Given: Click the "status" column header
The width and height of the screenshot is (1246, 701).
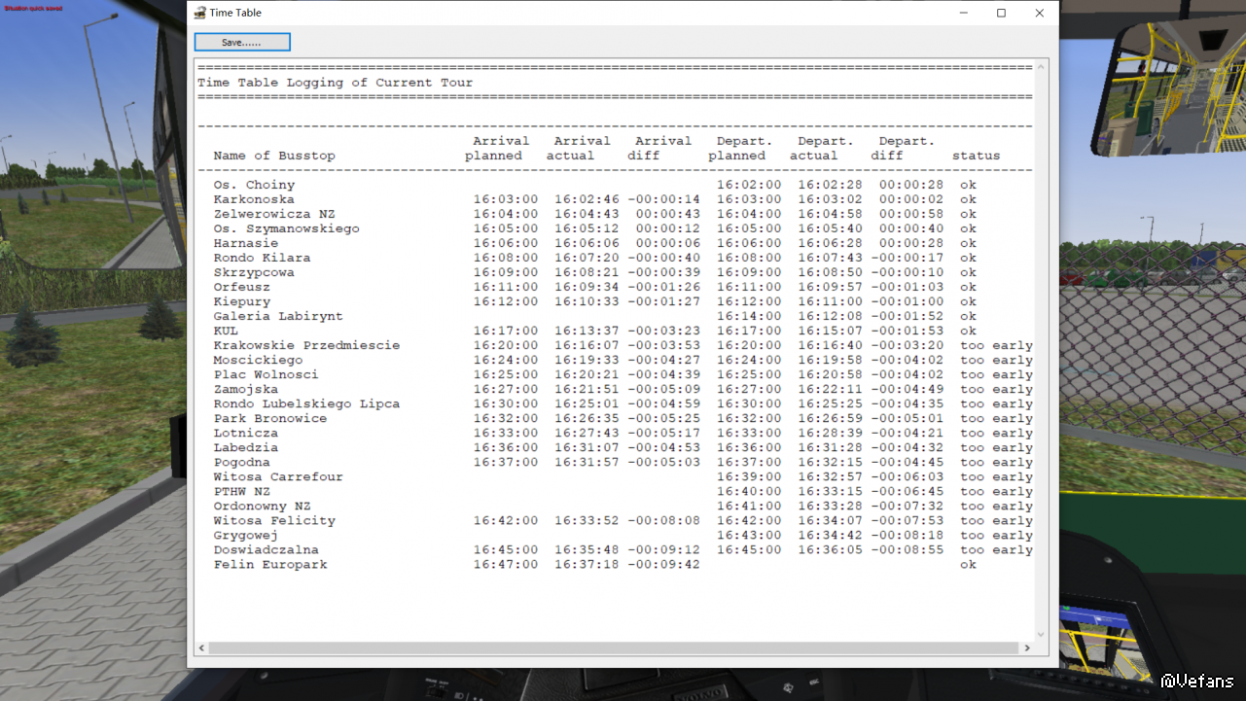Looking at the screenshot, I should tap(976, 156).
